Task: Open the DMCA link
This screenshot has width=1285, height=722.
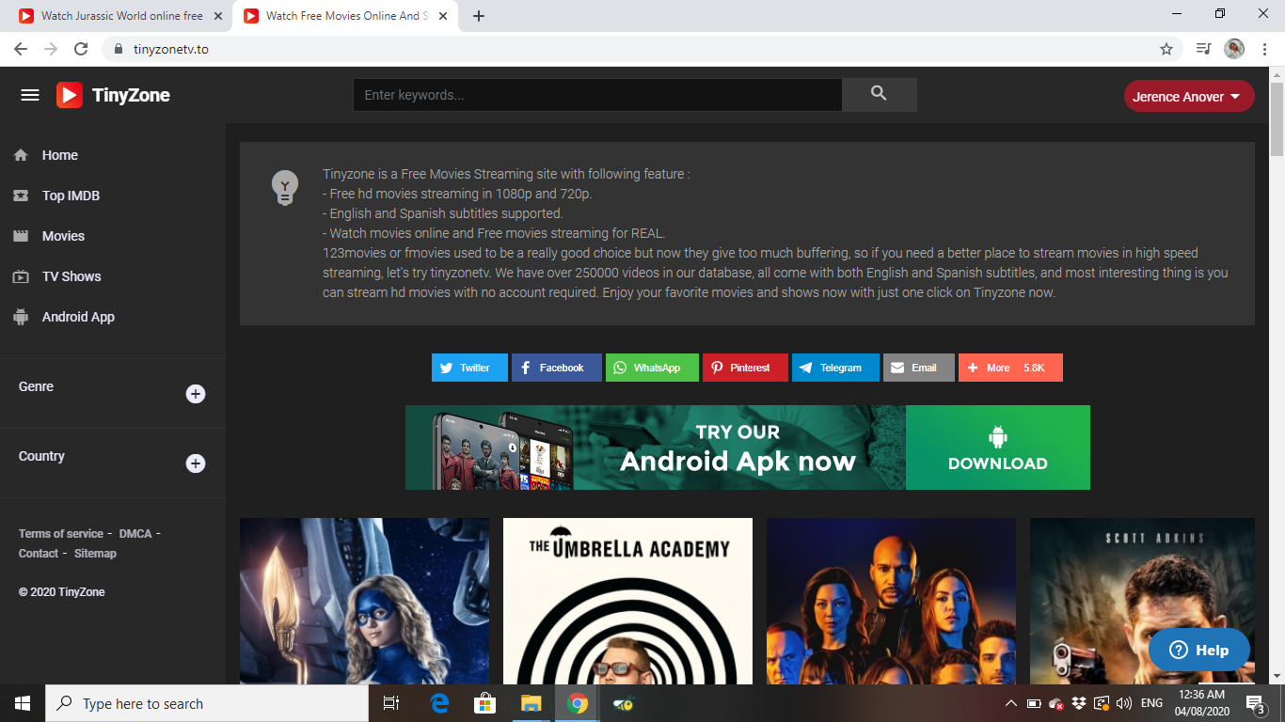Action: point(135,533)
